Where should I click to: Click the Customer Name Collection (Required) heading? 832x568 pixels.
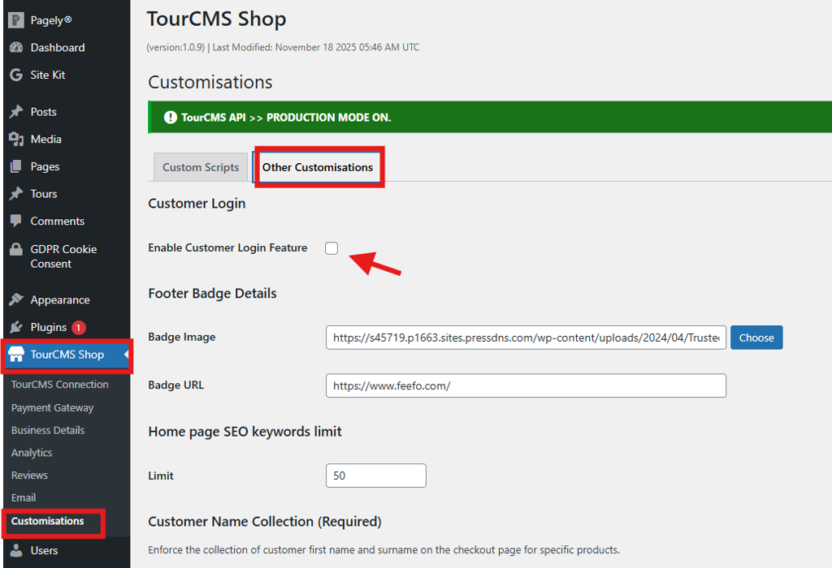tap(265, 522)
